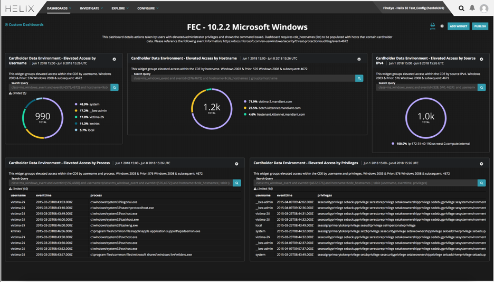Click Limited (5) warning in Username widget
The height and width of the screenshot is (282, 494).
pos(17,93)
